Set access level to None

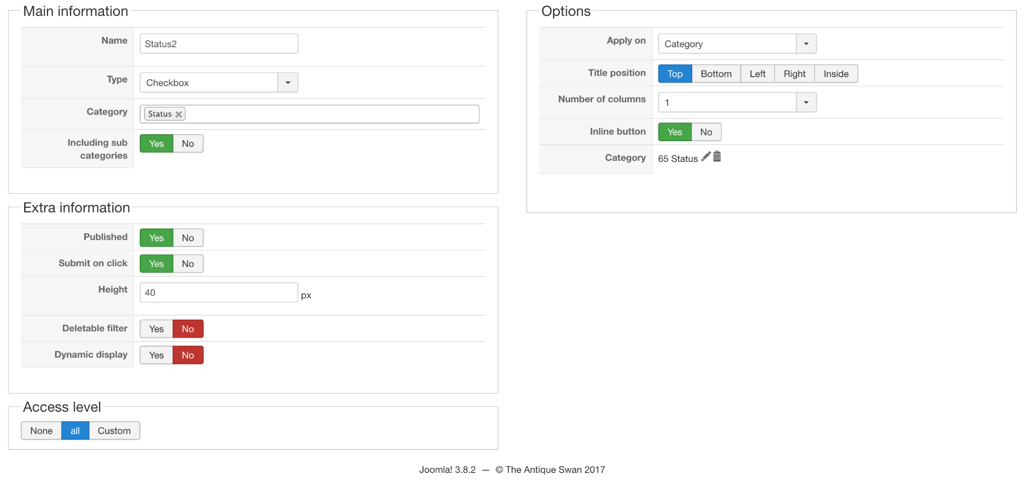(41, 431)
